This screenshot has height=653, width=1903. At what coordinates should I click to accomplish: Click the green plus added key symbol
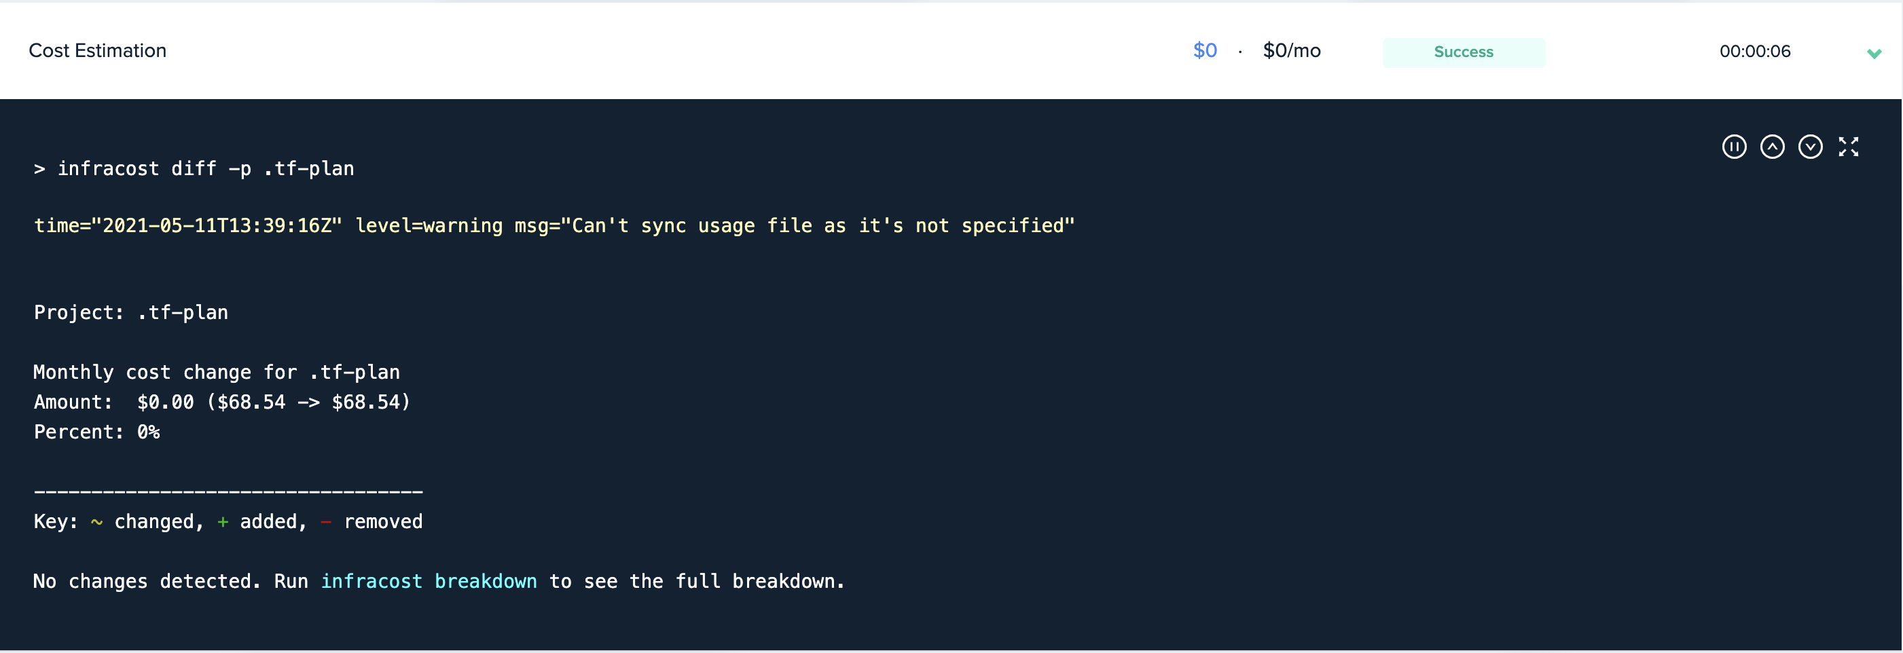pos(222,522)
